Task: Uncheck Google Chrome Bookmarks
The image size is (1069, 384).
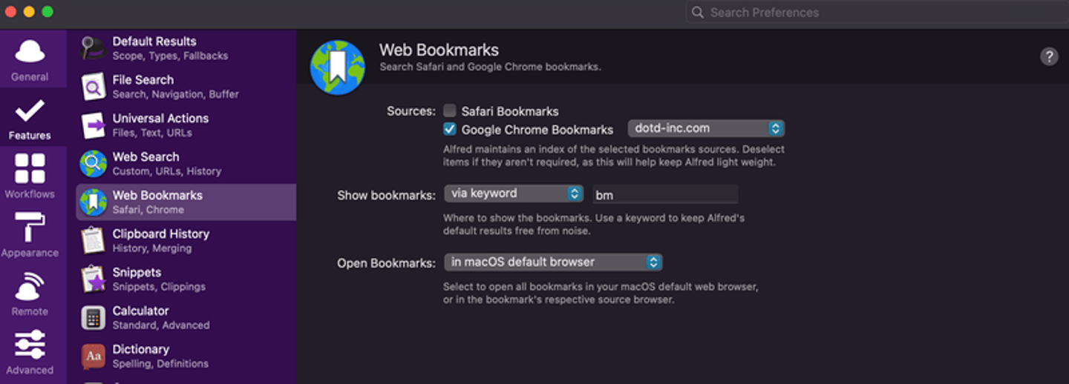Action: (x=450, y=130)
